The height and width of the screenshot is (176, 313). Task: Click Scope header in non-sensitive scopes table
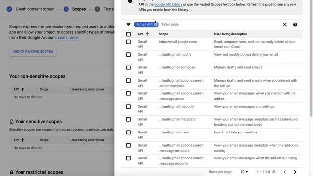coord(44,89)
